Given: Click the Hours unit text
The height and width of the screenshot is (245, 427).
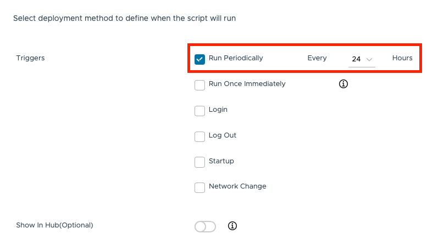Looking at the screenshot, I should coord(402,58).
